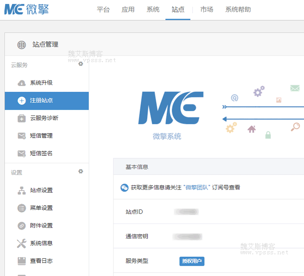
Task: Click the 云服务 section header
Action: point(19,65)
